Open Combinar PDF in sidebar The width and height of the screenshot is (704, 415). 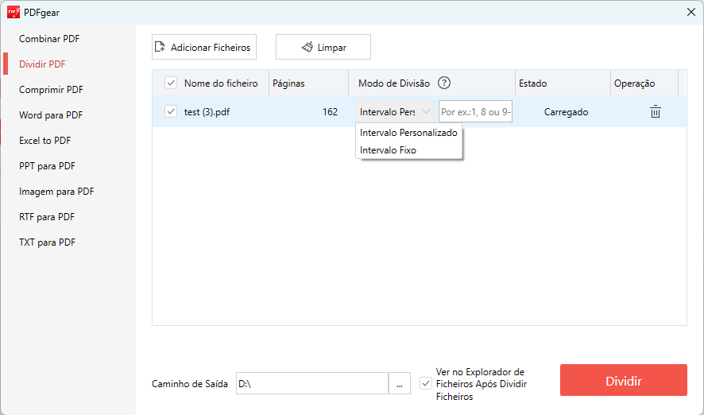pyautogui.click(x=49, y=39)
